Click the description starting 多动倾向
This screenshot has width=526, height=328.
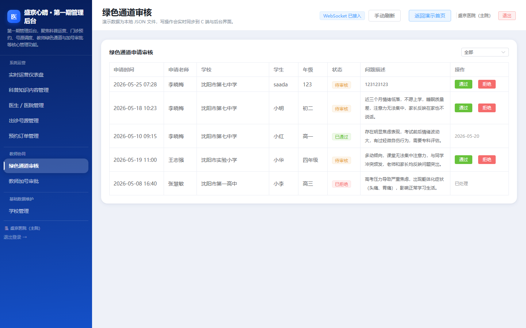[405, 160]
